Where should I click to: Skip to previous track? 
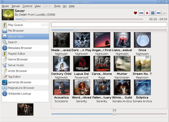pyautogui.click(x=141, y=13)
